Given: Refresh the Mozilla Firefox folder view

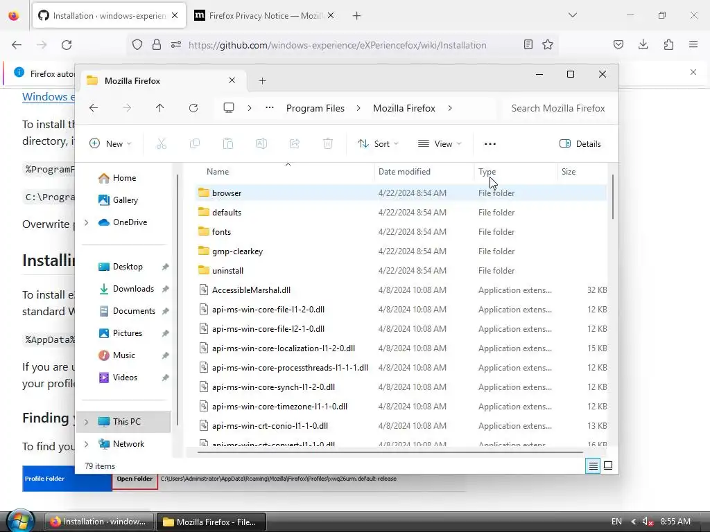Looking at the screenshot, I should click(x=193, y=108).
